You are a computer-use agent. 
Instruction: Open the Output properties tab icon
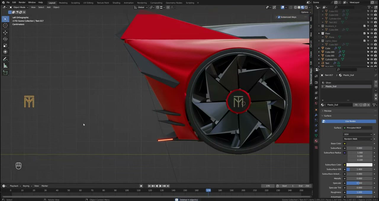(x=316, y=87)
